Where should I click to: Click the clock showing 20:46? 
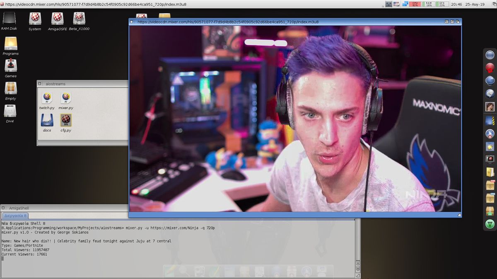point(456,4)
